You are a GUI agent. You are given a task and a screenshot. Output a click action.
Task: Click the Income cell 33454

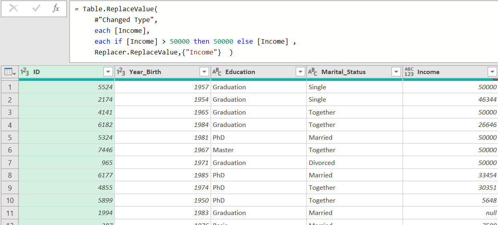pos(450,175)
